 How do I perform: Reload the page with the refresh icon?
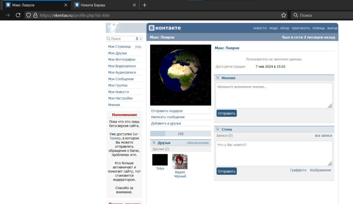(18, 15)
